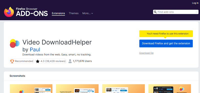Open the third screenshot thumbnail
Image resolution: width=200 pixels, height=93 pixels.
point(123,89)
